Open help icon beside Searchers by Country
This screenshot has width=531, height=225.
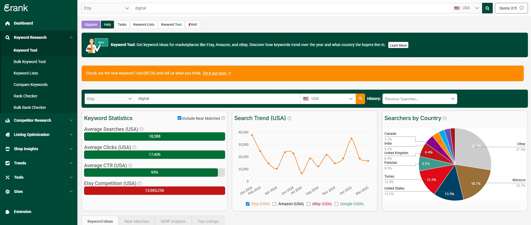[x=445, y=118]
